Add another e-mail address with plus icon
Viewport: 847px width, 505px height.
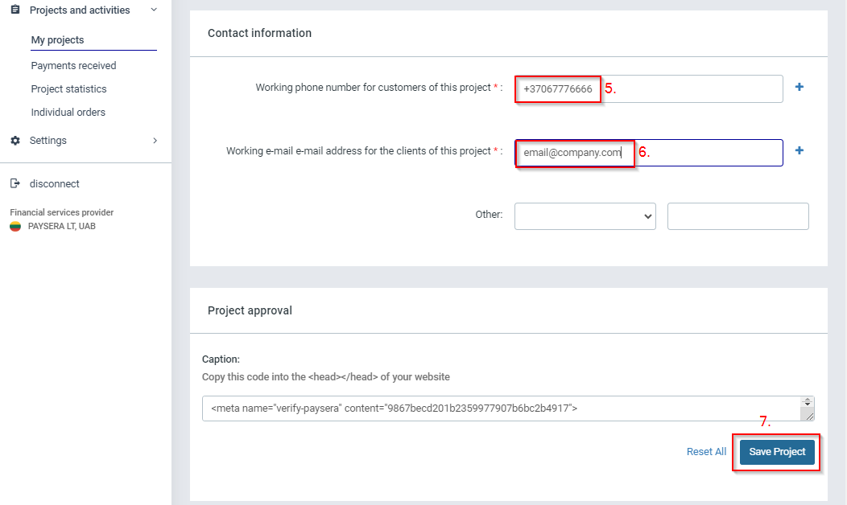(x=799, y=150)
